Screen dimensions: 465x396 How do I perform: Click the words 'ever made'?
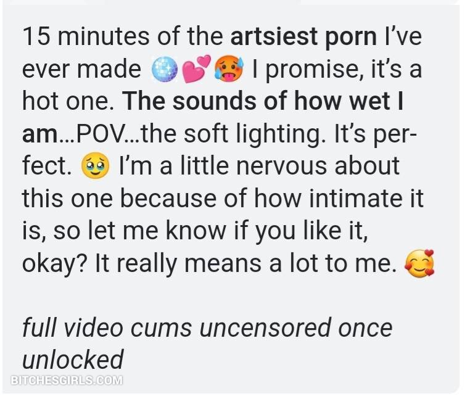tap(81, 69)
